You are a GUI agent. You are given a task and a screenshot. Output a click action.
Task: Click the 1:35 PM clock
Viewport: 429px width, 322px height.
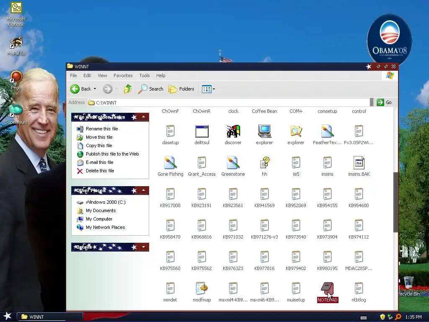point(413,317)
